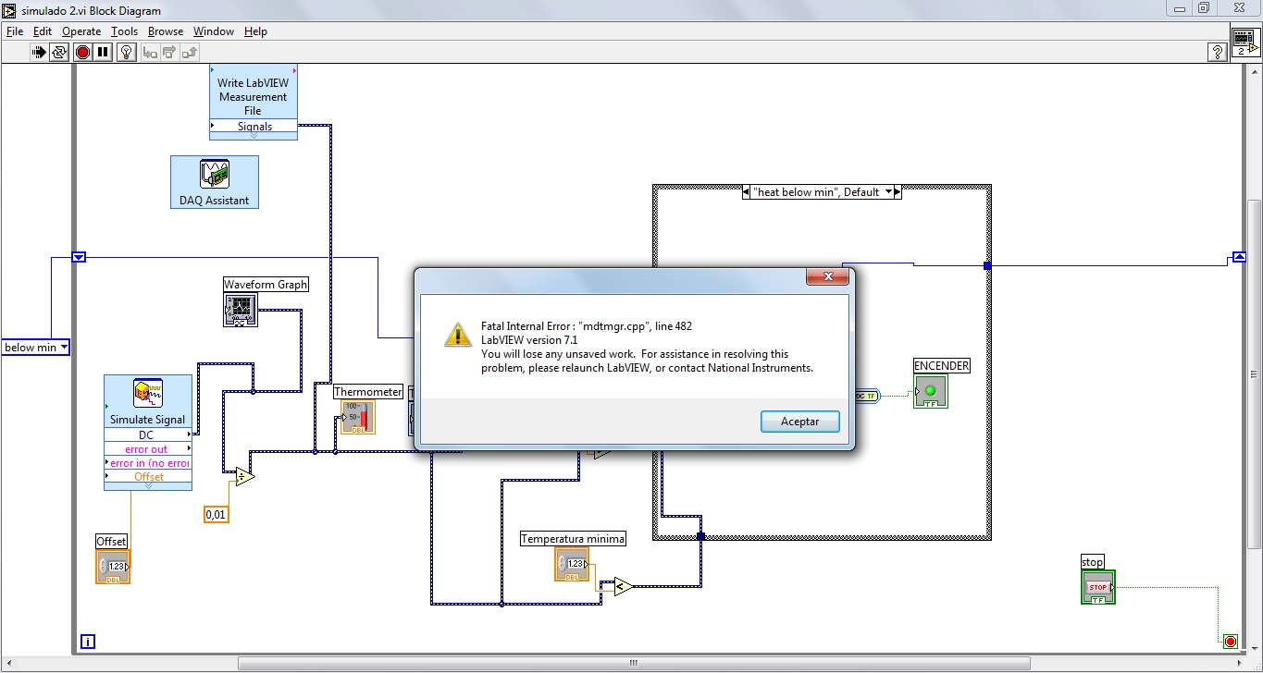Open case selector 'heat below min' dropdown arrow
Viewport: 1263px width, 673px height.
click(889, 191)
